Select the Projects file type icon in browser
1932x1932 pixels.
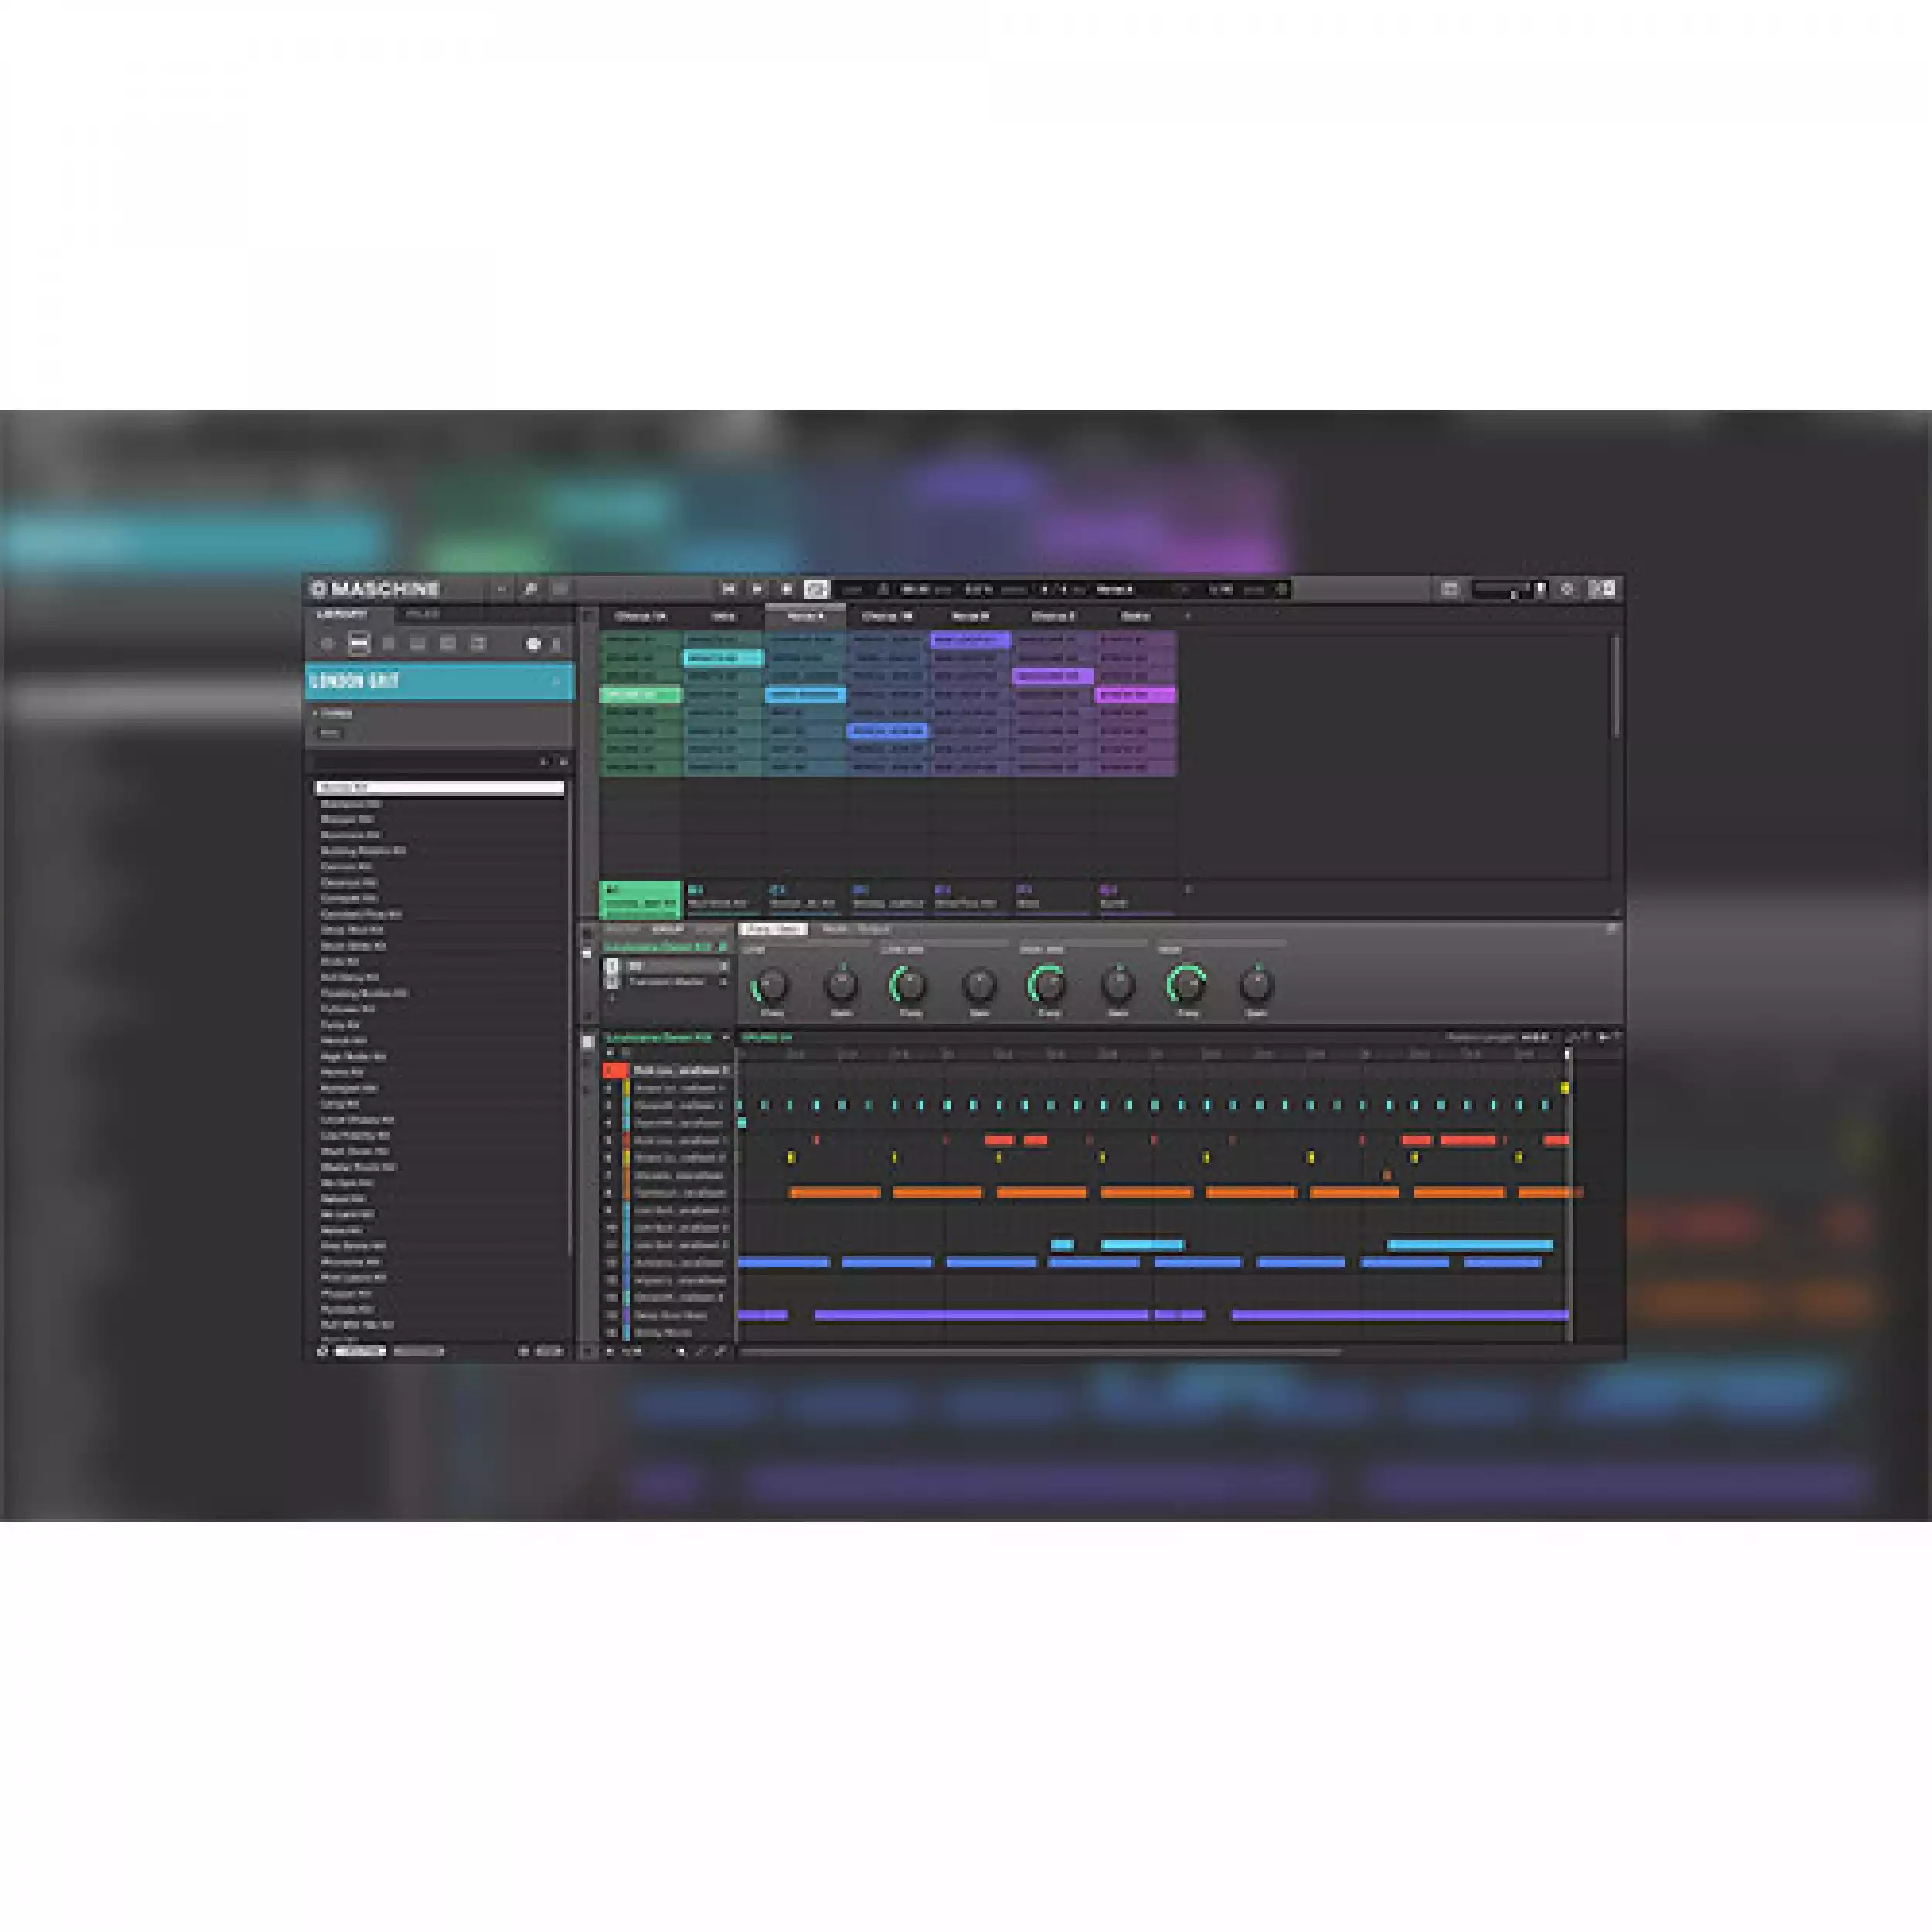327,644
